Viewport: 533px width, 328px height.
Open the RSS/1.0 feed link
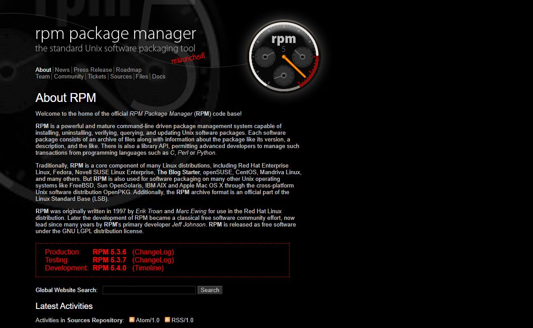coord(183,320)
